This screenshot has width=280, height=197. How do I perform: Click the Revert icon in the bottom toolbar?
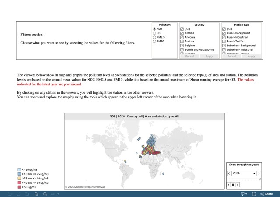(x=27, y=194)
